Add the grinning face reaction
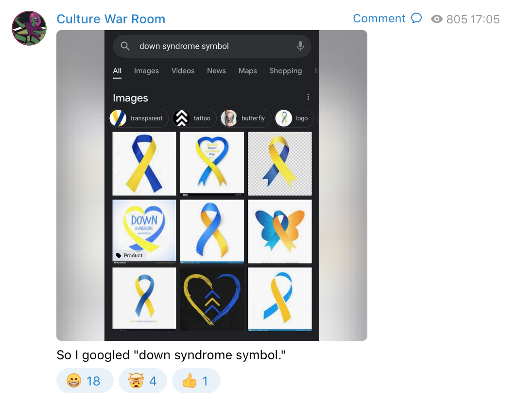This screenshot has width=517, height=401. 85,381
